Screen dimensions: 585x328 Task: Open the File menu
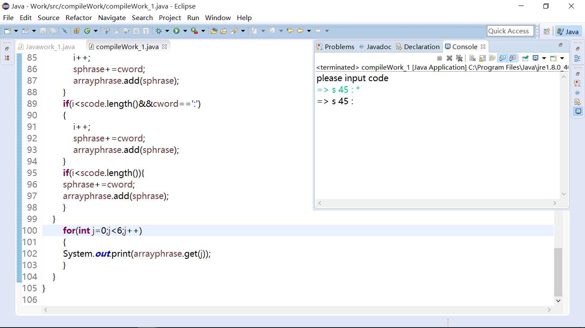(x=8, y=18)
